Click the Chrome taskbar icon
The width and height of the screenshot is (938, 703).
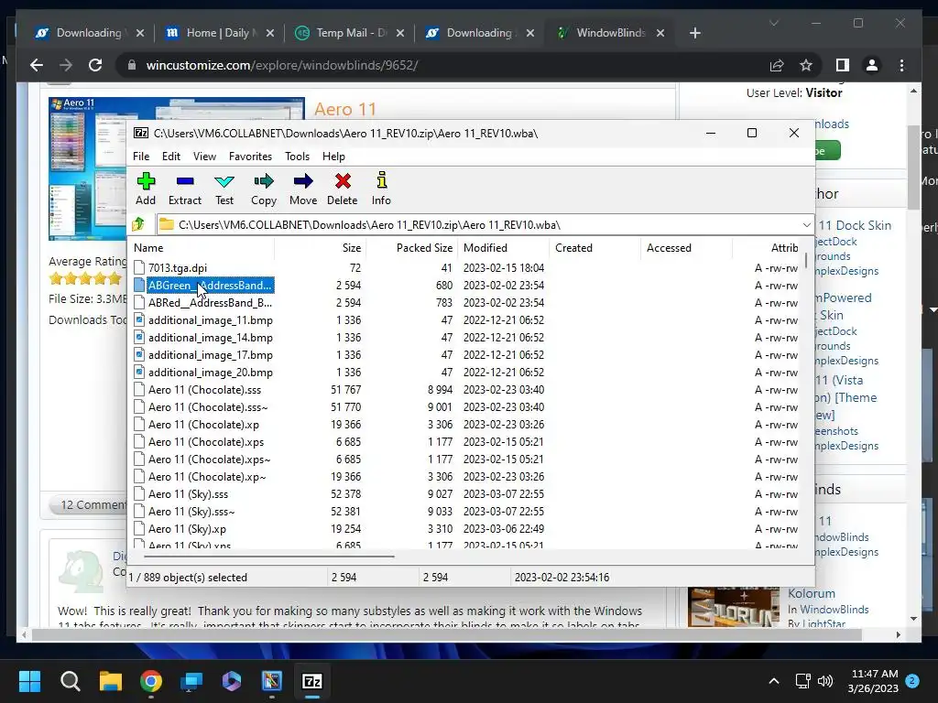151,681
